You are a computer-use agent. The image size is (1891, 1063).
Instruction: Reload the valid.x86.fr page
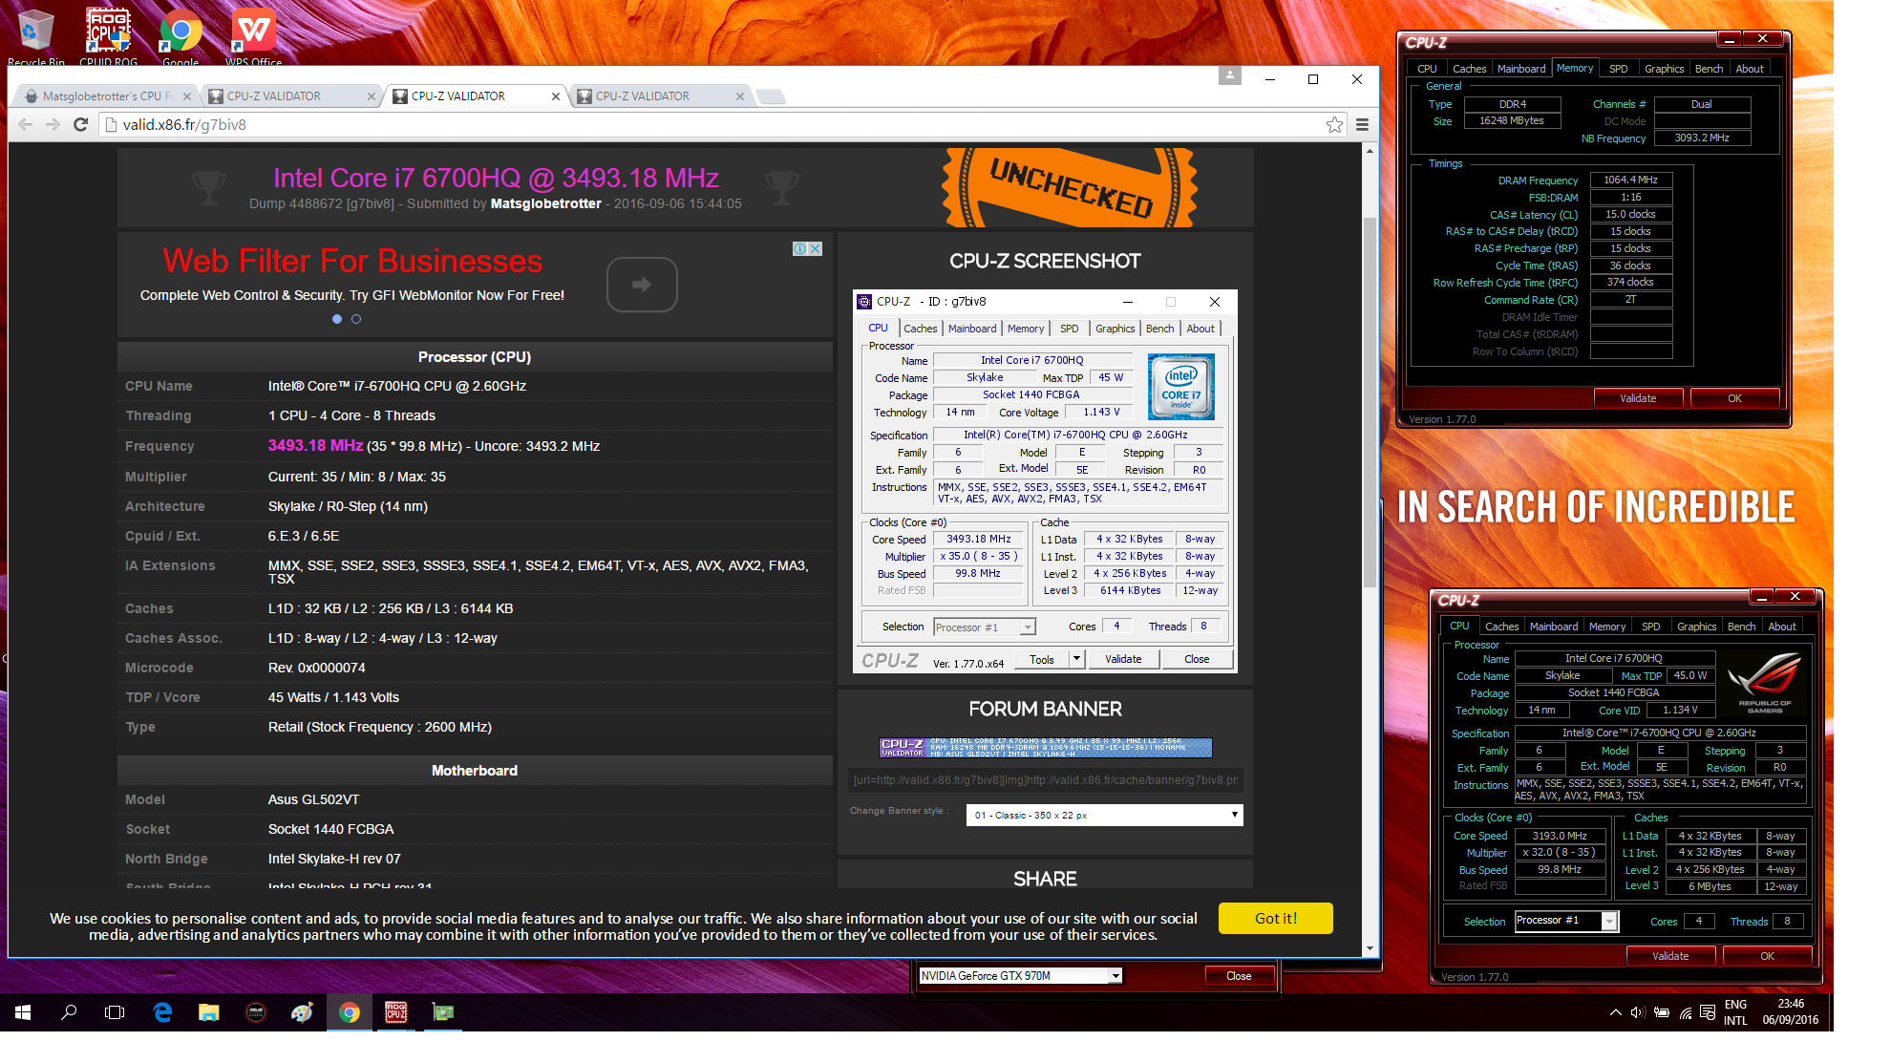pos(81,124)
